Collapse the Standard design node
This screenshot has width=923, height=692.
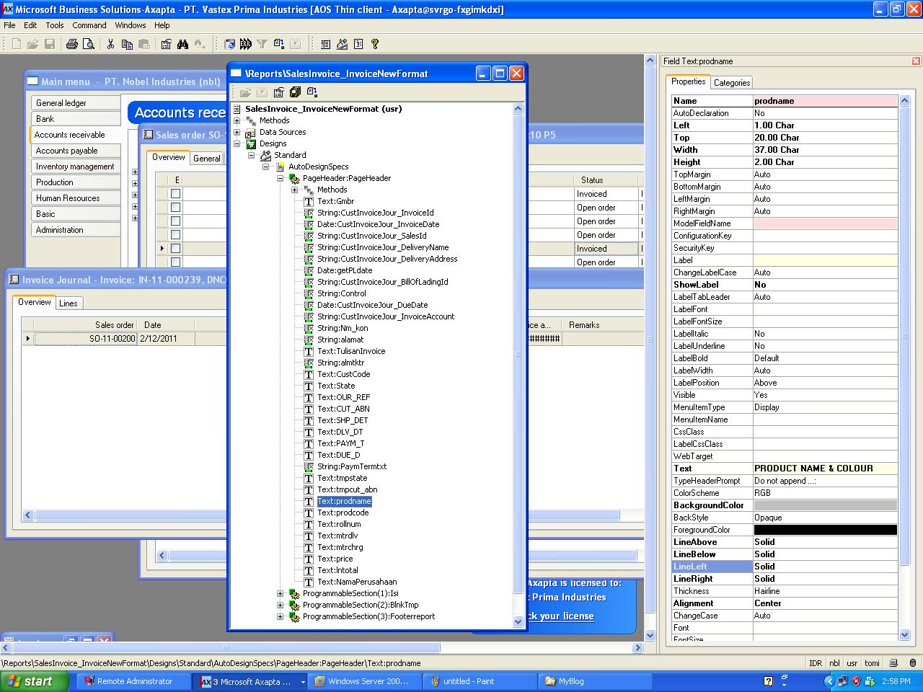(x=252, y=155)
